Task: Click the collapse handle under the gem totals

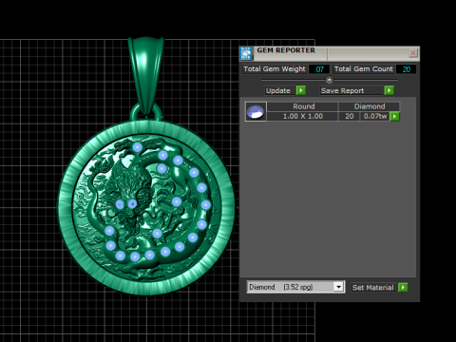Action: click(330, 80)
